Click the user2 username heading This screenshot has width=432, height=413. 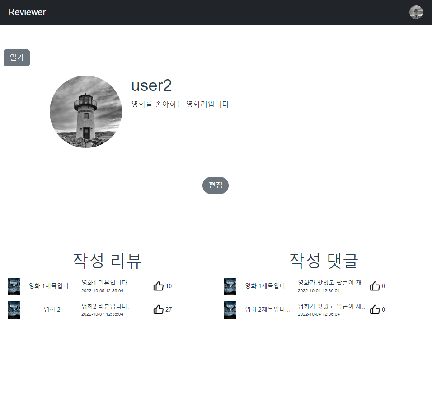click(x=151, y=85)
